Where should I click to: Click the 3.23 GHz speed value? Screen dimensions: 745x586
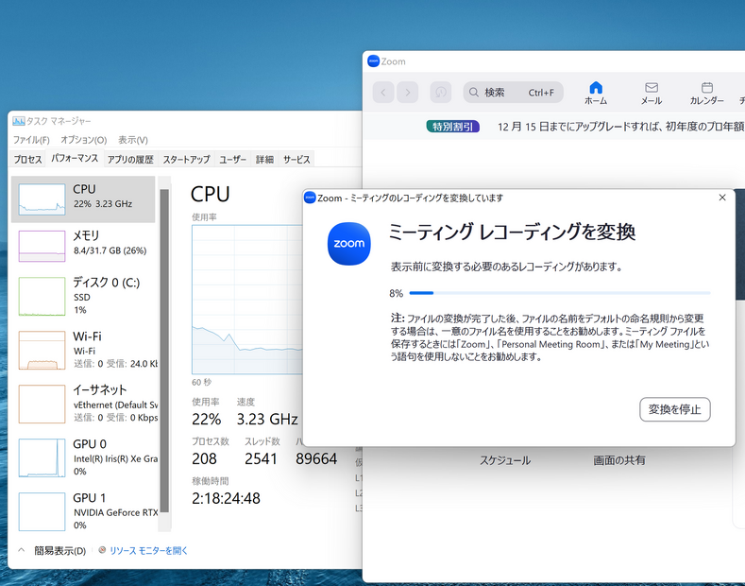click(x=267, y=419)
